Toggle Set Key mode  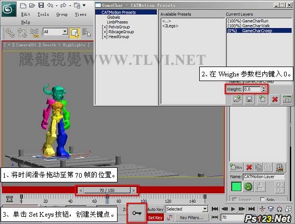(x=155, y=218)
